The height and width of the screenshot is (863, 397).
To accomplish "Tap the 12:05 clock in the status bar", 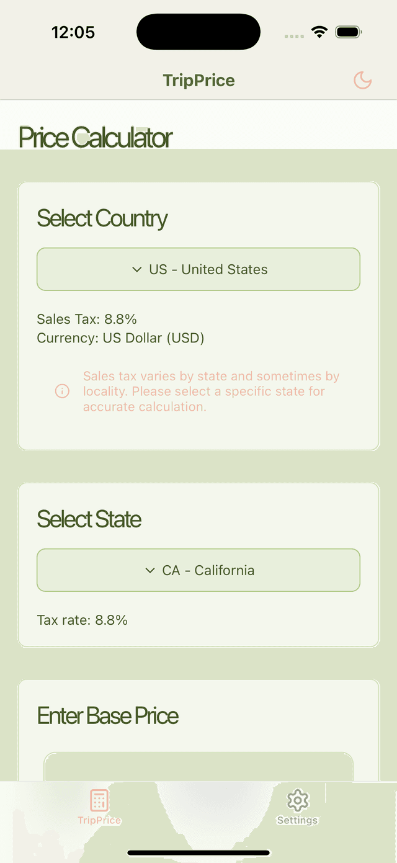I will [73, 32].
